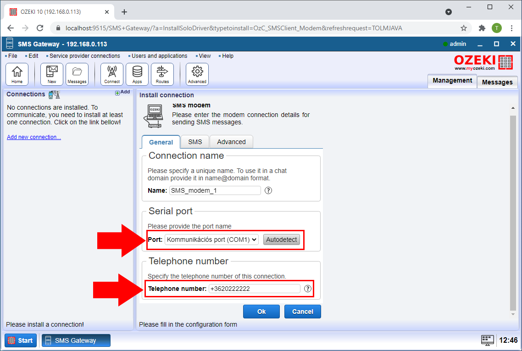The image size is (522, 351).
Task: Open the Routes signpost toolbar icon
Action: 162,74
